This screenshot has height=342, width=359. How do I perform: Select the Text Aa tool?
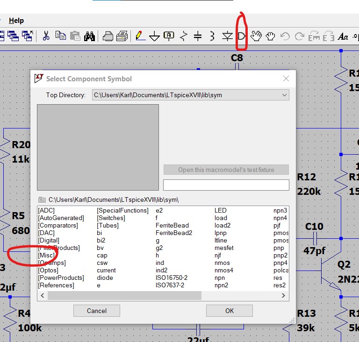[x=343, y=36]
